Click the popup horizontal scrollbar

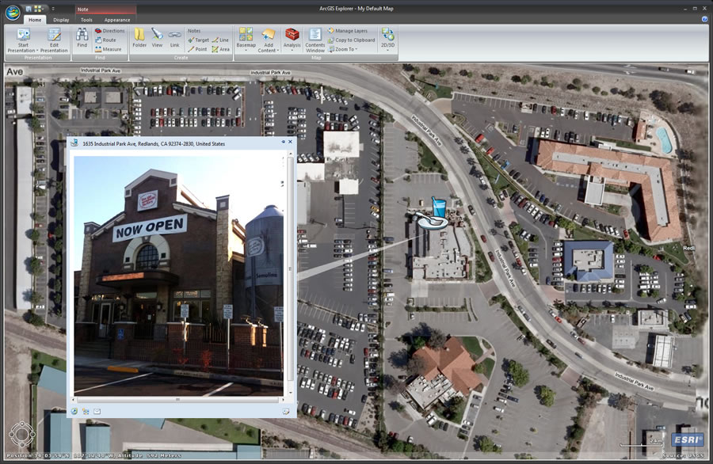177,400
